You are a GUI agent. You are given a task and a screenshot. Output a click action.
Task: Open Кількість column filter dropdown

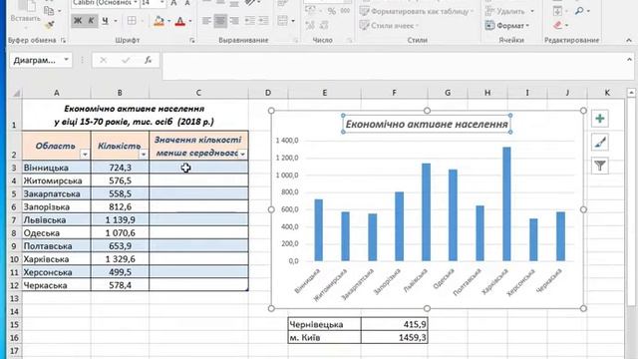tap(144, 155)
